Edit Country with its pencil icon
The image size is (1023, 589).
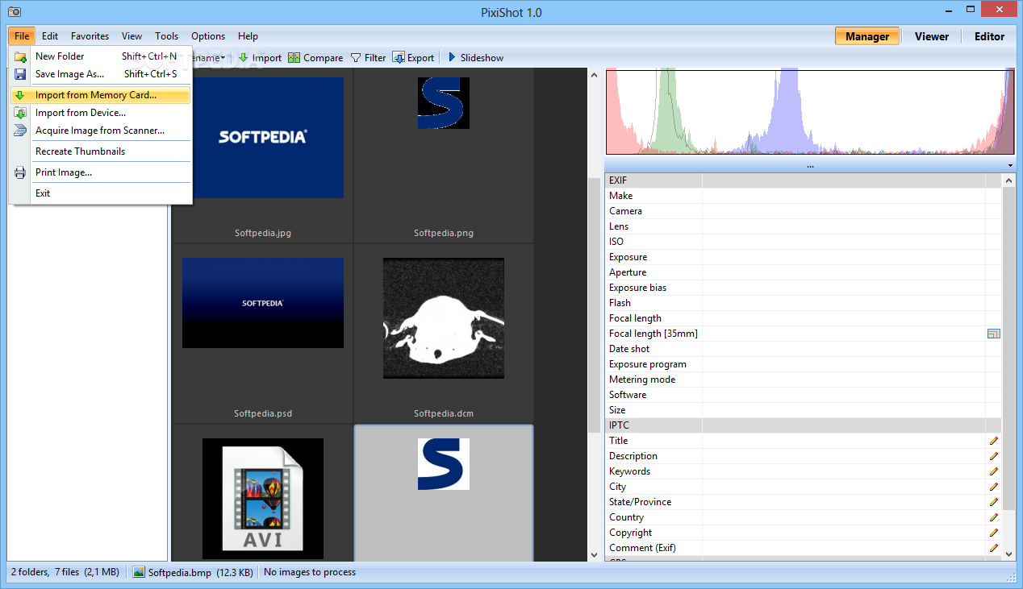[994, 517]
